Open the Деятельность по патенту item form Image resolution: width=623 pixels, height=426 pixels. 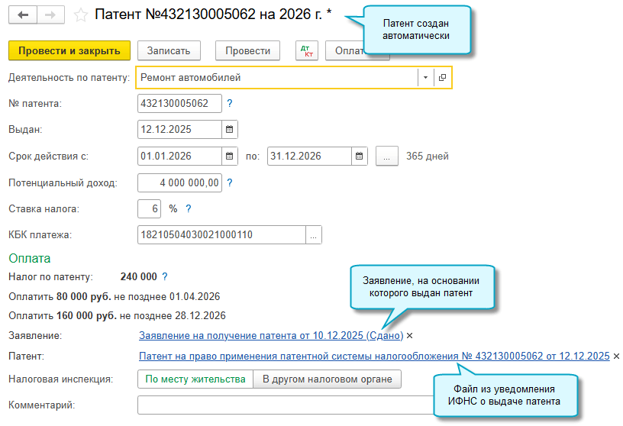[x=443, y=77]
